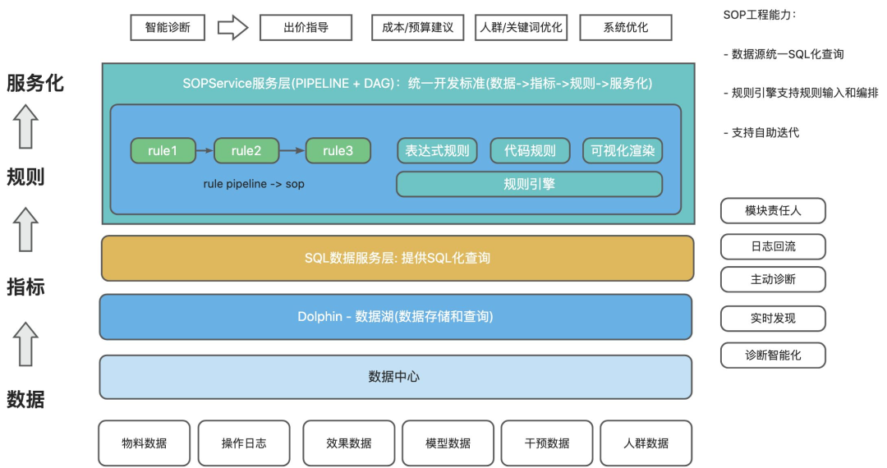Click the 成本/预算建议 box
887x468 pixels.
point(418,28)
